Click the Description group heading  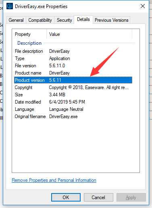[x=29, y=43]
